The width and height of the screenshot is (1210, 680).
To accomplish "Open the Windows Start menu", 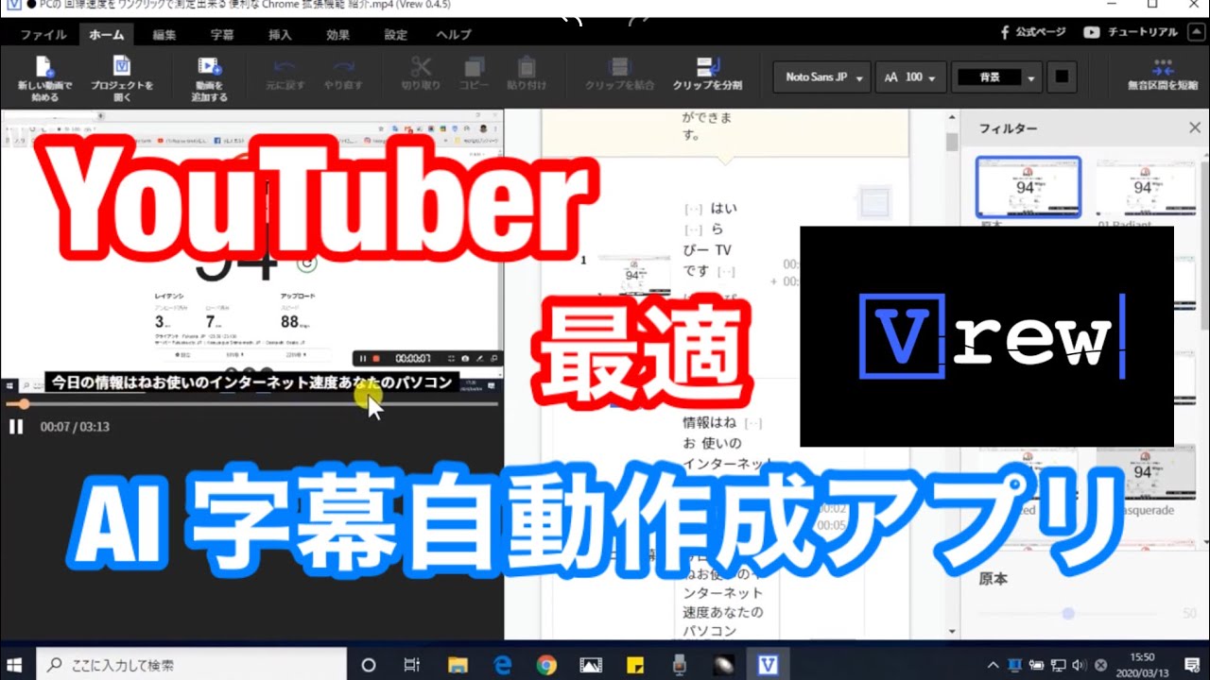I will pyautogui.click(x=16, y=664).
